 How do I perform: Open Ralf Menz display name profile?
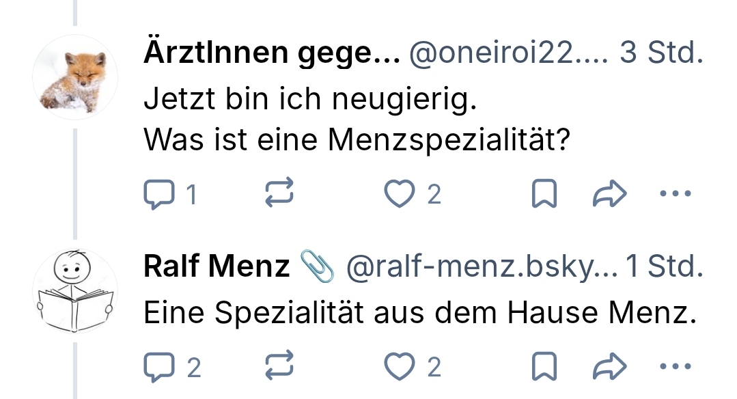[217, 267]
